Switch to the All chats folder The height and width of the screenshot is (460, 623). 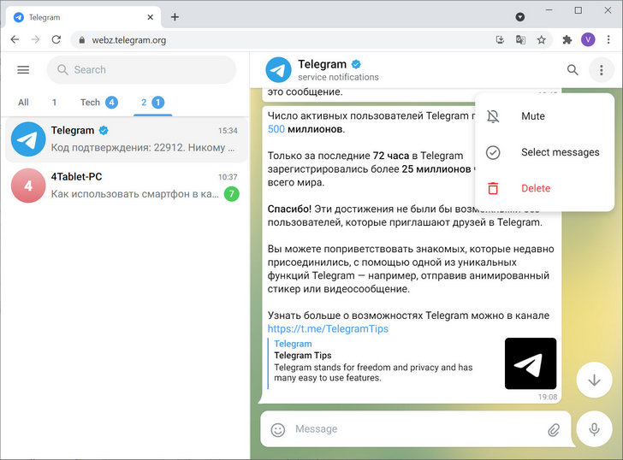click(x=23, y=103)
